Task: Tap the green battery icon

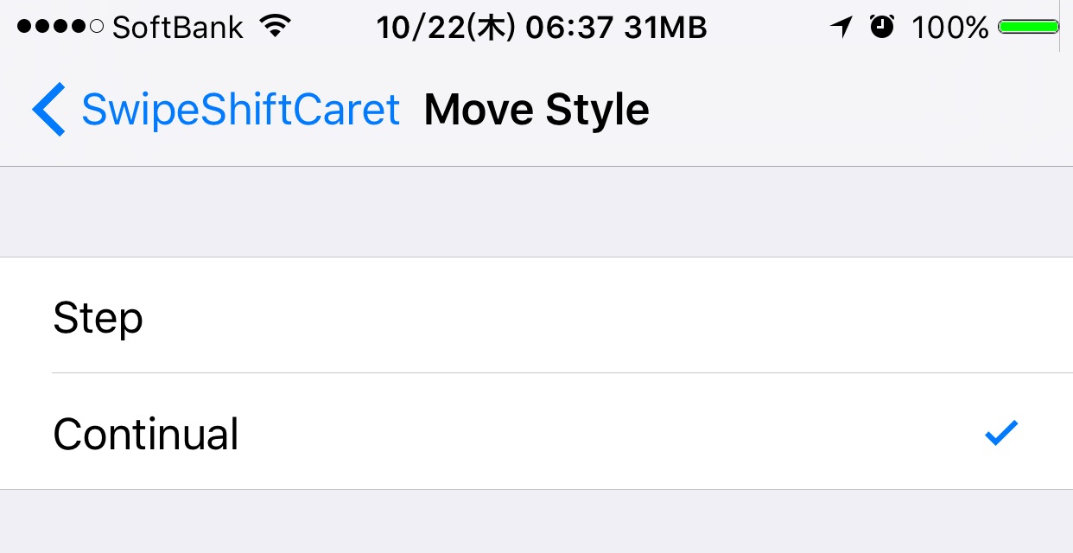Action: (x=1030, y=28)
